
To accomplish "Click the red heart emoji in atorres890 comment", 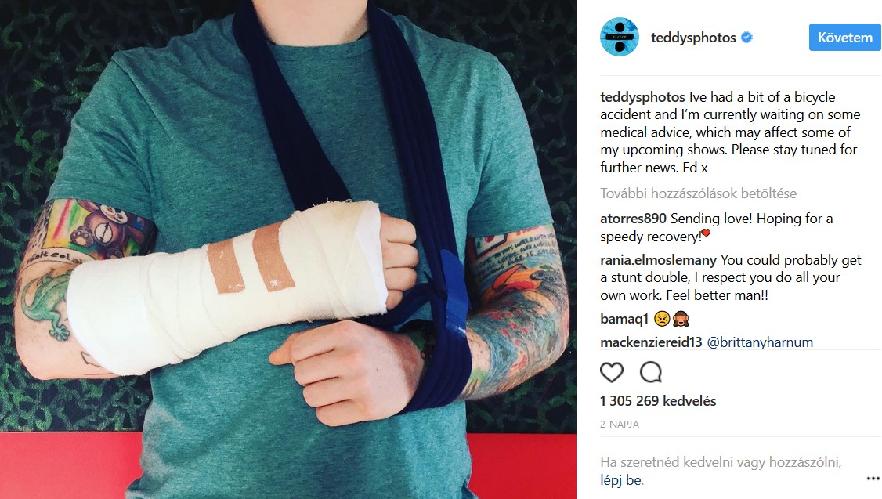I will [706, 233].
